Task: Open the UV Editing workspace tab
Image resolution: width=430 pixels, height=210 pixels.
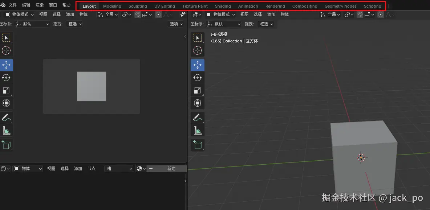Action: [x=165, y=6]
